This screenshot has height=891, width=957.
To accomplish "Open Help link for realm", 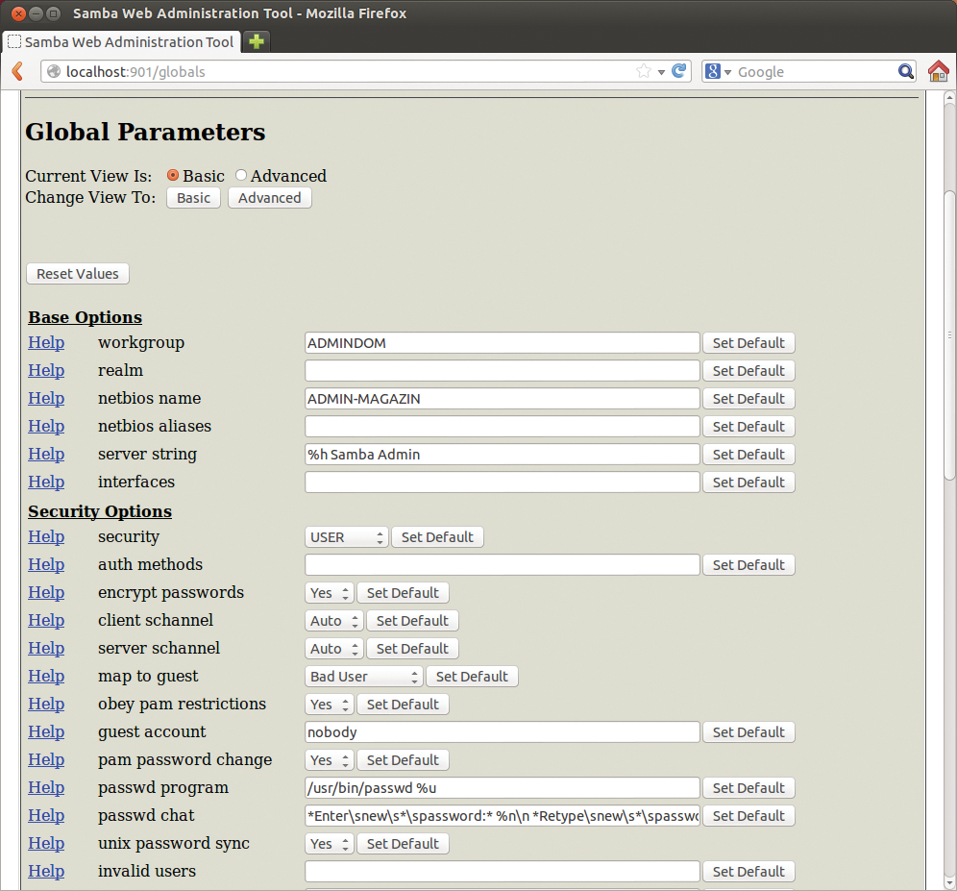I will [x=46, y=371].
